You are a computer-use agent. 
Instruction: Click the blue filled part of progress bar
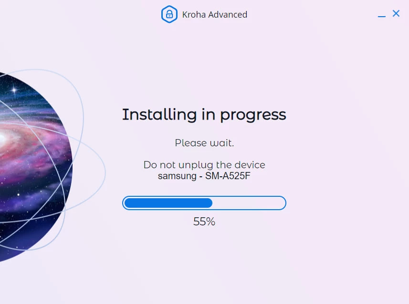click(x=168, y=203)
